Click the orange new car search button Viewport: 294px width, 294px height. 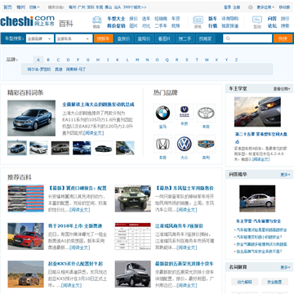tap(104, 38)
